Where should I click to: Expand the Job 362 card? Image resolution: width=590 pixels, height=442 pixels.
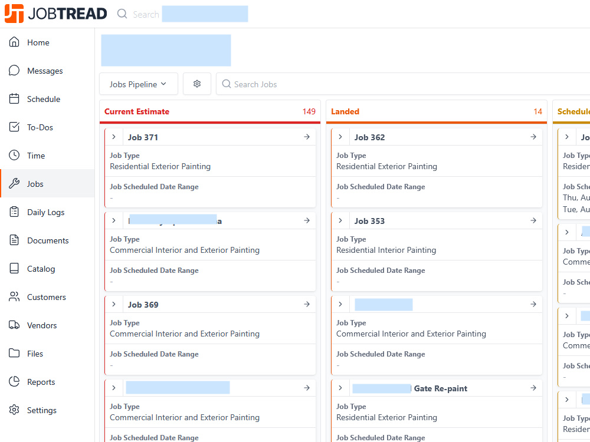[x=340, y=137]
